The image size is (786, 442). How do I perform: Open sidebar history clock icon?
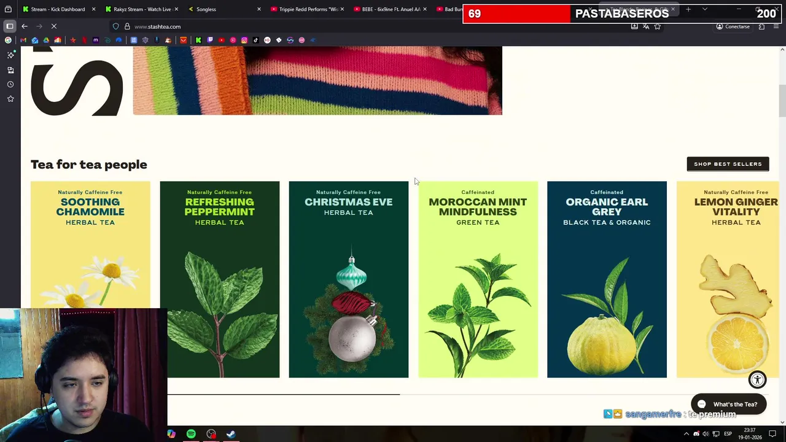[x=10, y=84]
